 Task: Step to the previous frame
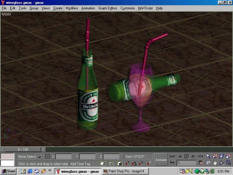180,156
